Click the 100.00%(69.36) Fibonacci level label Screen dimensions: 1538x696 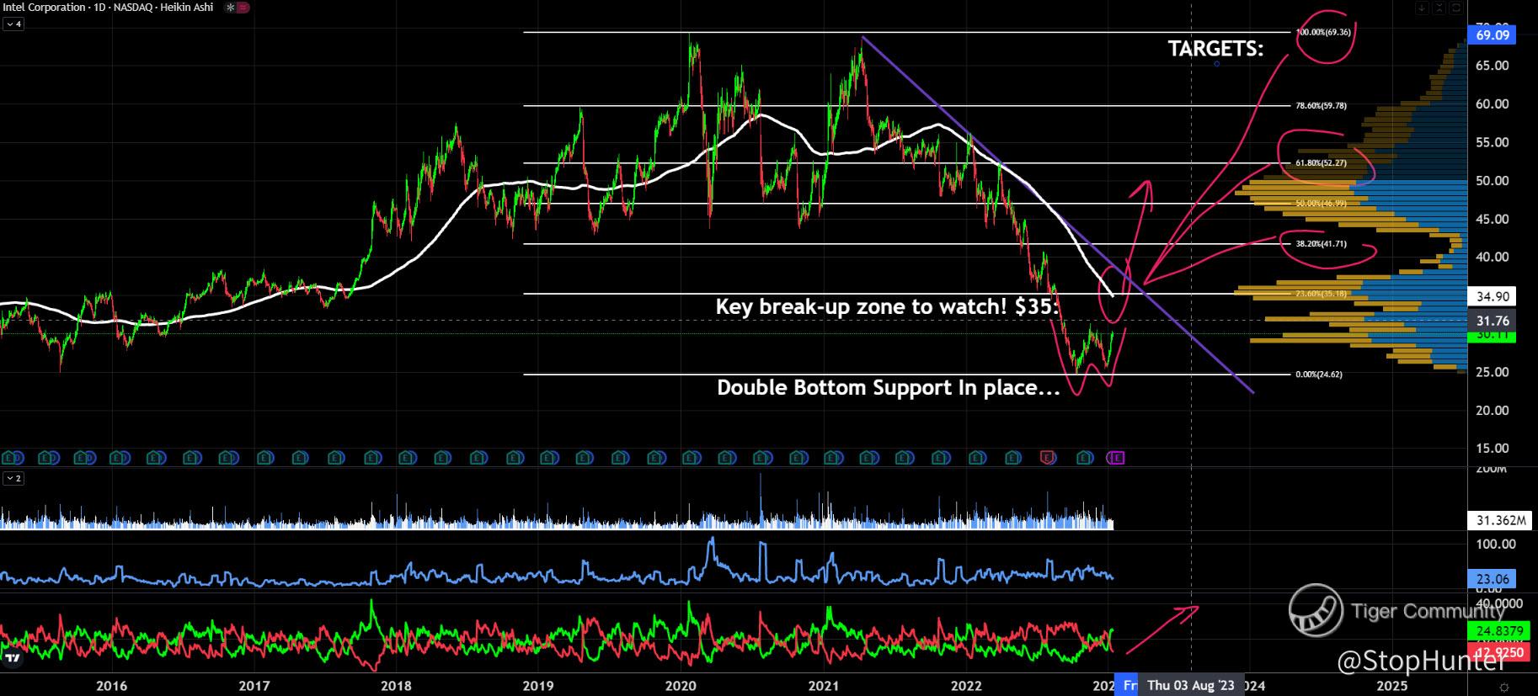[1324, 32]
